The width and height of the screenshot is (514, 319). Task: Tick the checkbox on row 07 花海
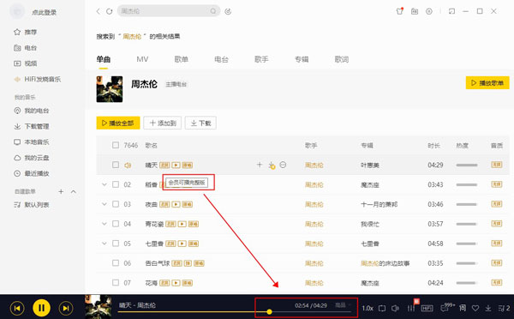(116, 283)
